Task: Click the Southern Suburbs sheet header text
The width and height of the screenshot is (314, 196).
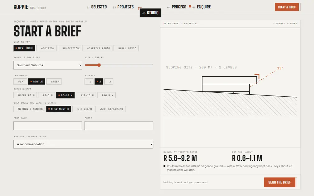Action: point(285,24)
